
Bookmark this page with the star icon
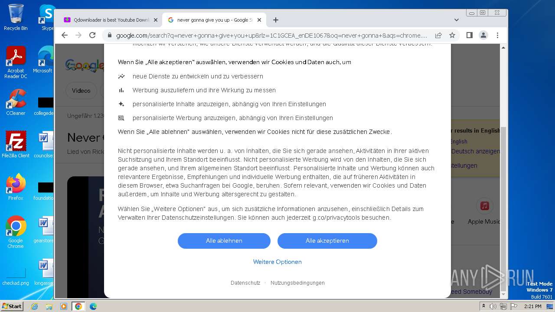pyautogui.click(x=452, y=35)
